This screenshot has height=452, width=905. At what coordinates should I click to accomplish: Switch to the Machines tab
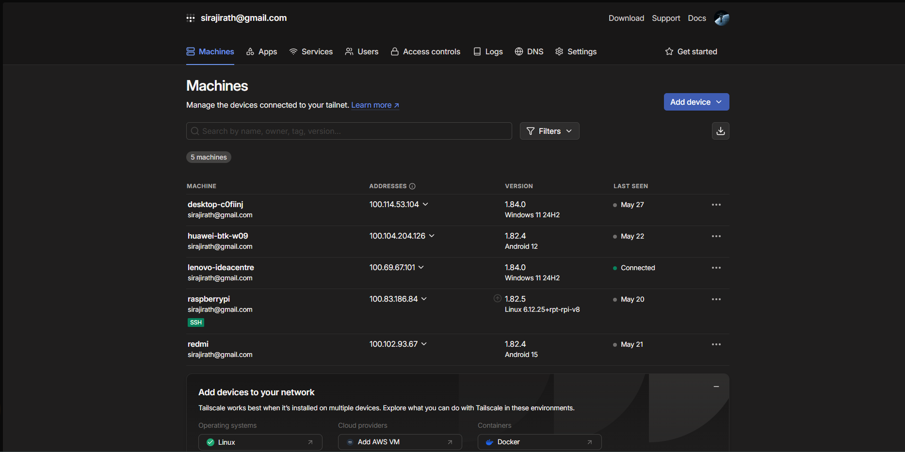point(210,51)
